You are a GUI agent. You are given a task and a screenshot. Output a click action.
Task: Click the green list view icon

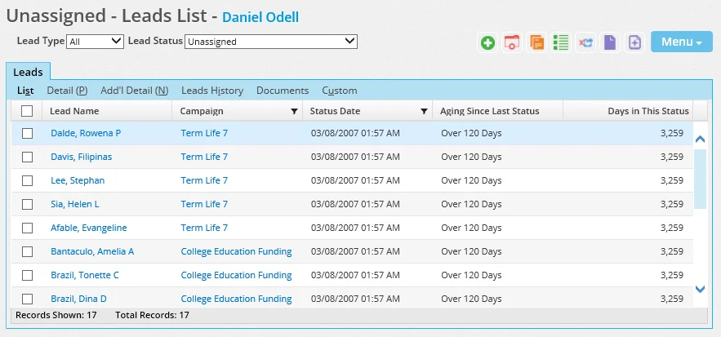(561, 42)
